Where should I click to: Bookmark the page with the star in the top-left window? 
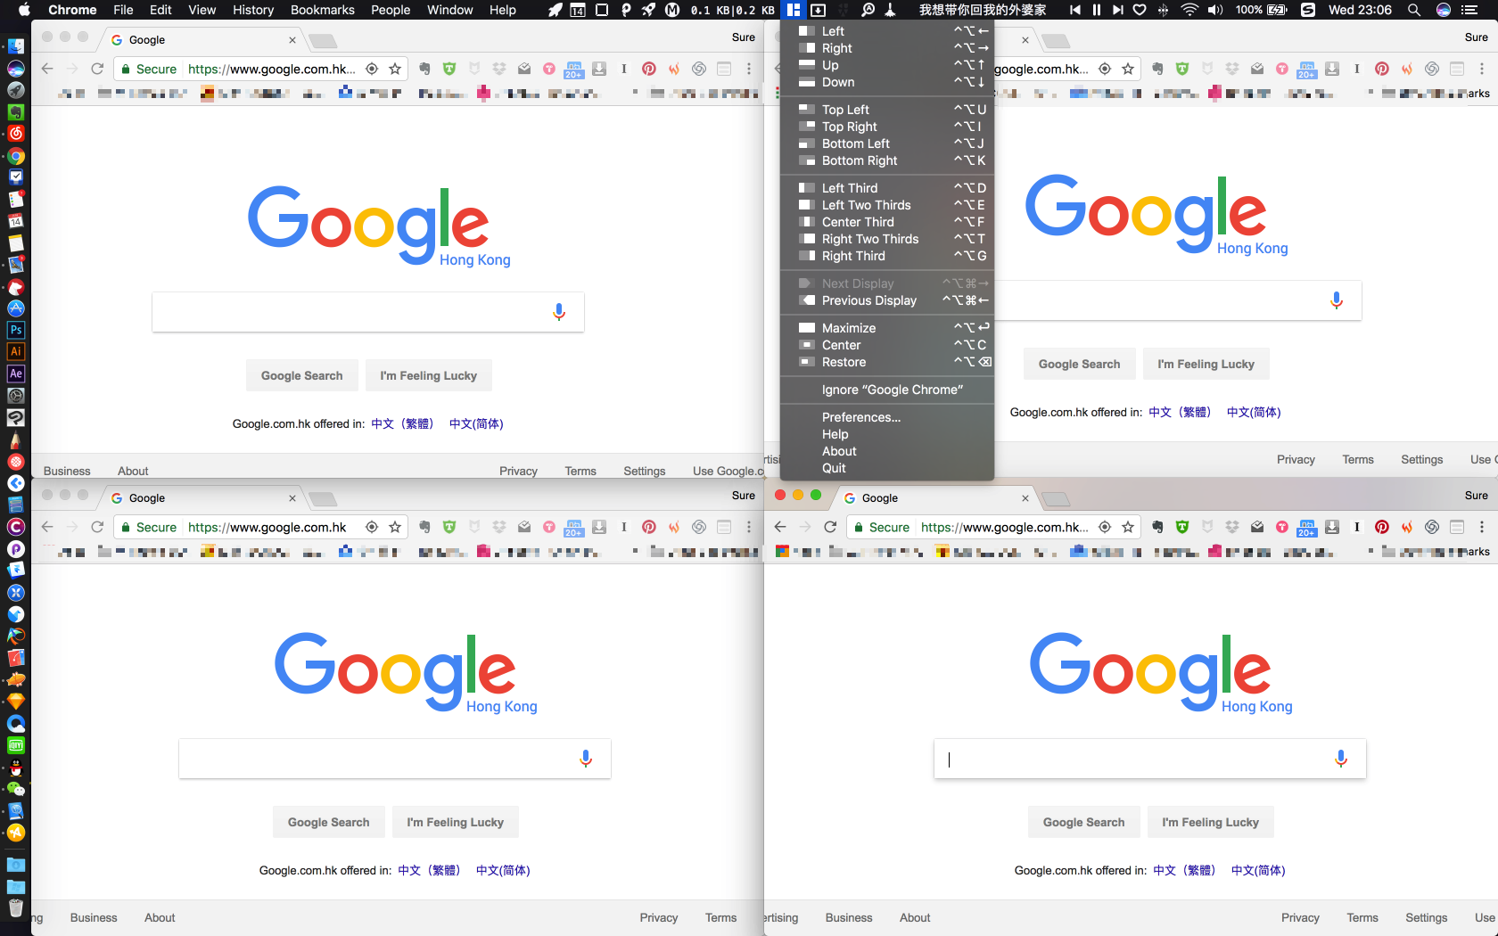pos(395,69)
